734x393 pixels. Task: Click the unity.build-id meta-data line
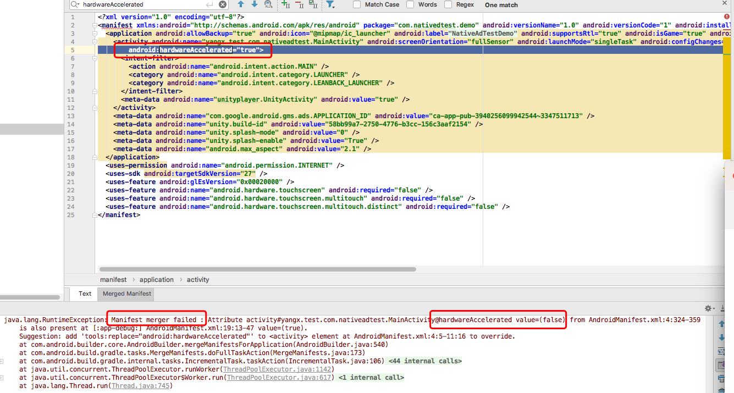(x=298, y=124)
